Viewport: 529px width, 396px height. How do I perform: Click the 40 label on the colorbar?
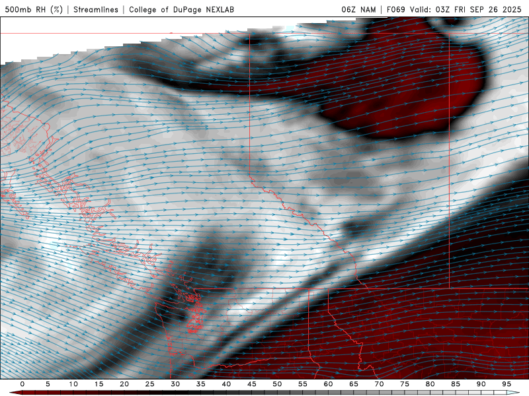tap(226, 384)
